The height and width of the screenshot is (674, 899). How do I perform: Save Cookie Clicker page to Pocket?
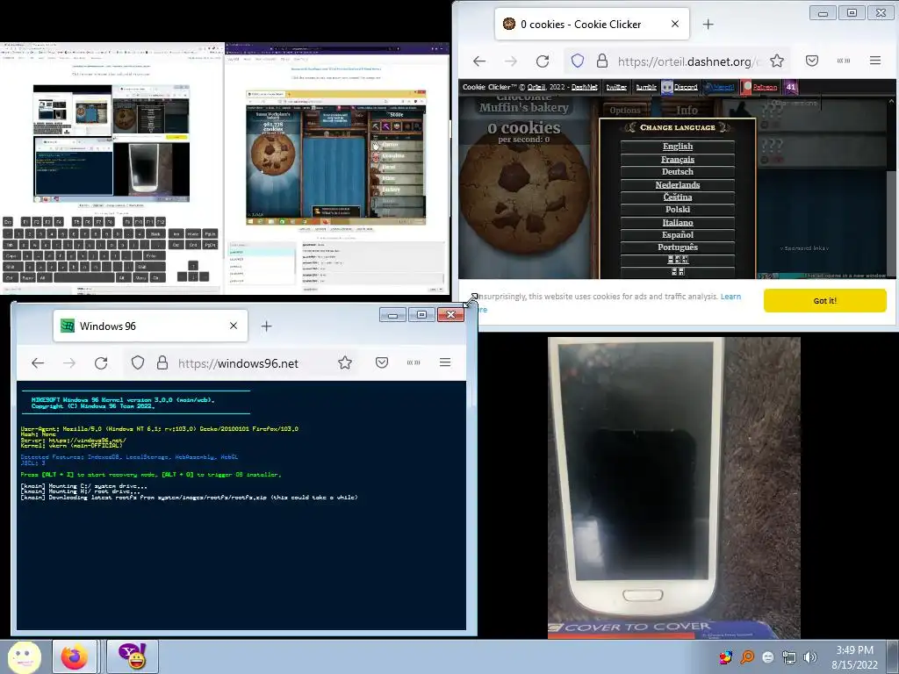[812, 61]
